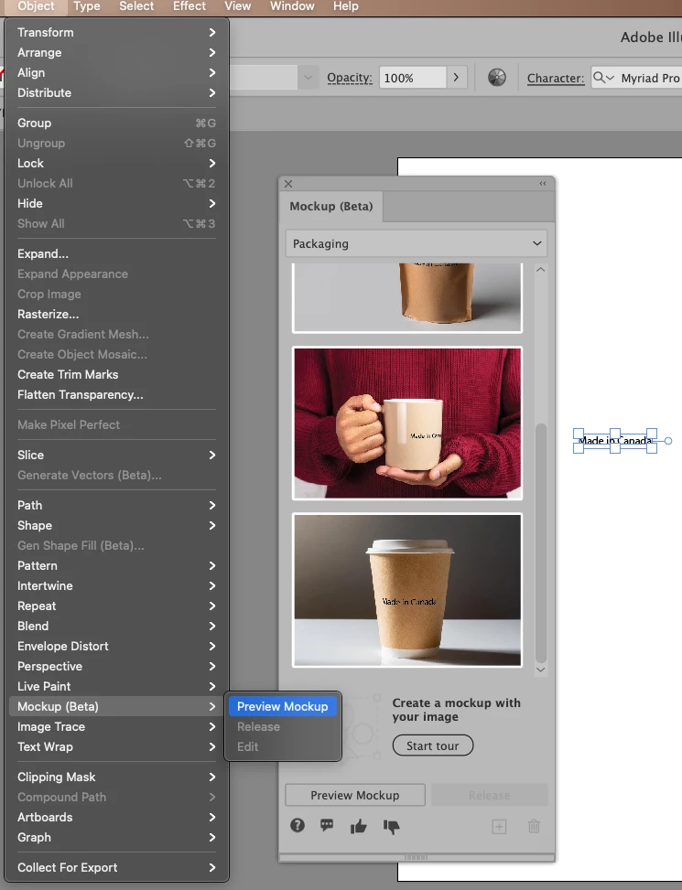Click the mockup list scroll down arrow
This screenshot has height=890, width=682.
pos(541,670)
